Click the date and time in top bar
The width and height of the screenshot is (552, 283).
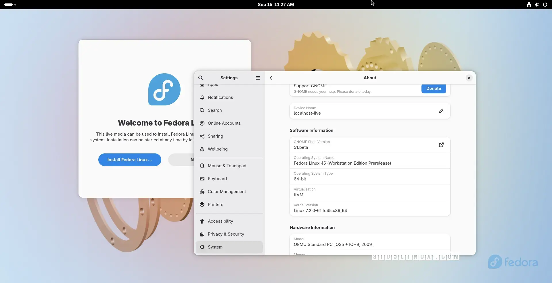[276, 5]
